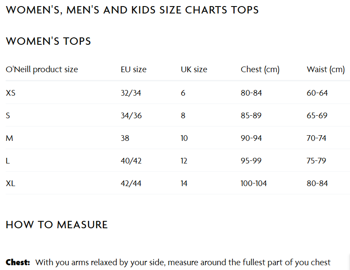The height and width of the screenshot is (270, 350).
Task: Click the "How to Measure" heading
Action: pyautogui.click(x=57, y=225)
